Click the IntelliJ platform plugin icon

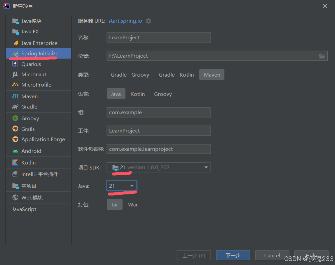15,174
